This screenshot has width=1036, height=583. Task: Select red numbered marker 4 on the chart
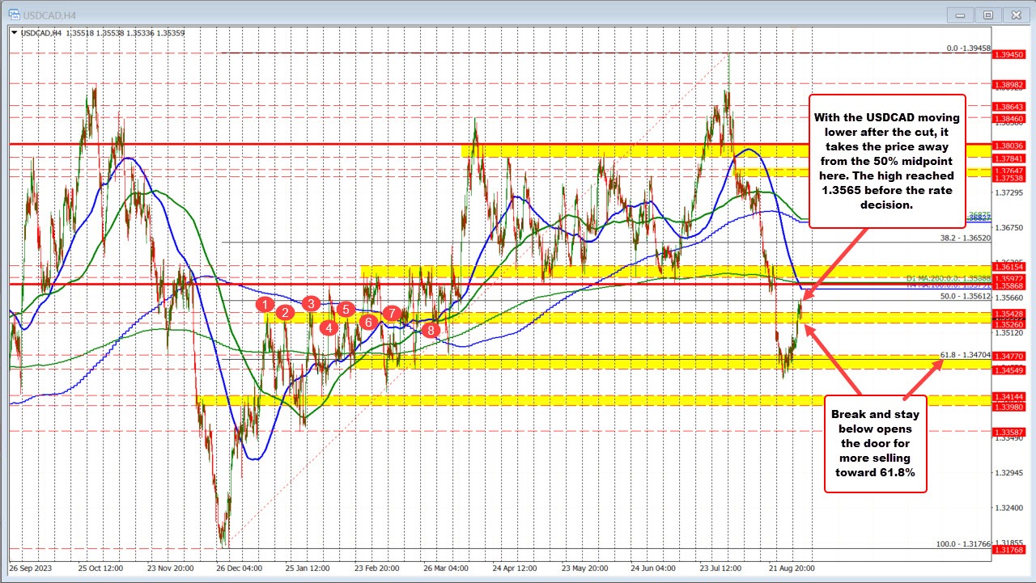pos(328,328)
